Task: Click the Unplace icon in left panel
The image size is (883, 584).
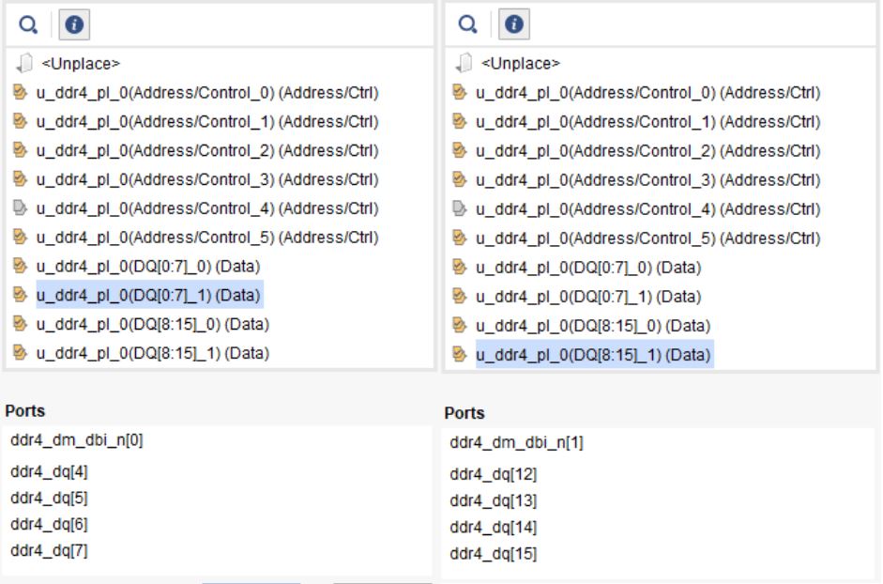Action: coord(23,64)
